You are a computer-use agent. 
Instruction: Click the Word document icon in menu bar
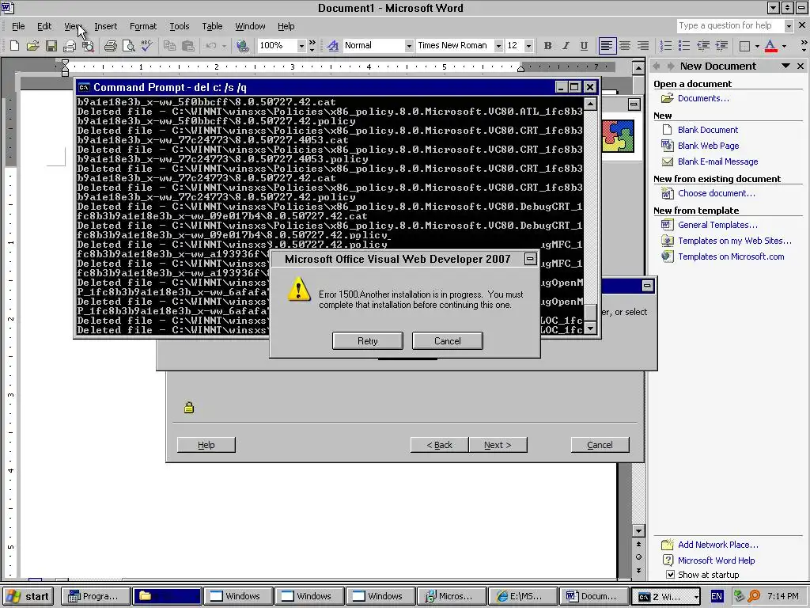tap(8, 8)
